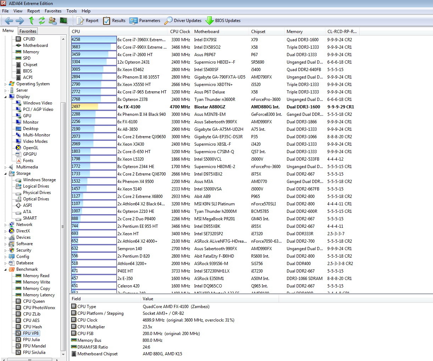Viewport: 433px width, 361px height.
Task: Click the 3459 score bar
Action: coord(94,55)
